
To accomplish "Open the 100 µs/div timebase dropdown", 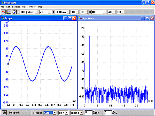I will (x=36, y=12).
